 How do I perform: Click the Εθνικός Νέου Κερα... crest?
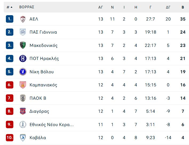[23, 124]
